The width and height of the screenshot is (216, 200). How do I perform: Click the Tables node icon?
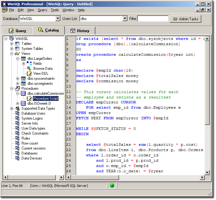(x=17, y=44)
